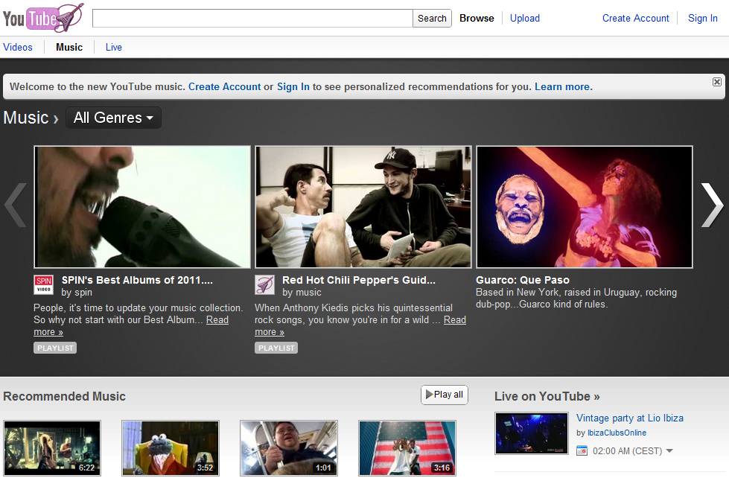Click the Search button
729x478 pixels.
pyautogui.click(x=432, y=18)
